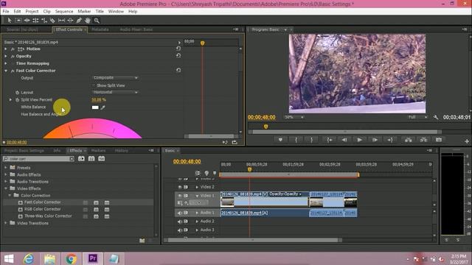The image size is (472, 265).
Task: Toggle Fast Color Corrector fx switch
Action: pos(13,71)
